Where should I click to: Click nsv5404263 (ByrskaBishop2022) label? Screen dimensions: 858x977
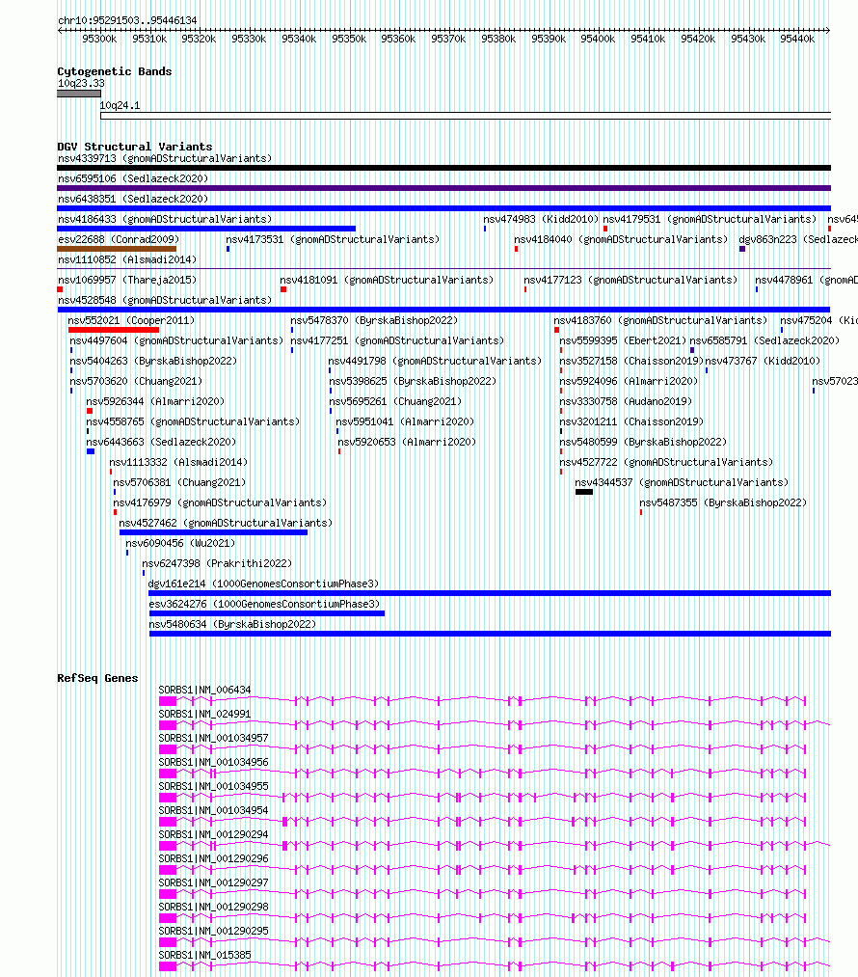click(x=154, y=362)
